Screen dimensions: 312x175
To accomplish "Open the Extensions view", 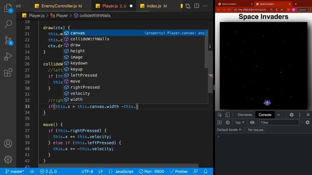I will (x=8, y=72).
